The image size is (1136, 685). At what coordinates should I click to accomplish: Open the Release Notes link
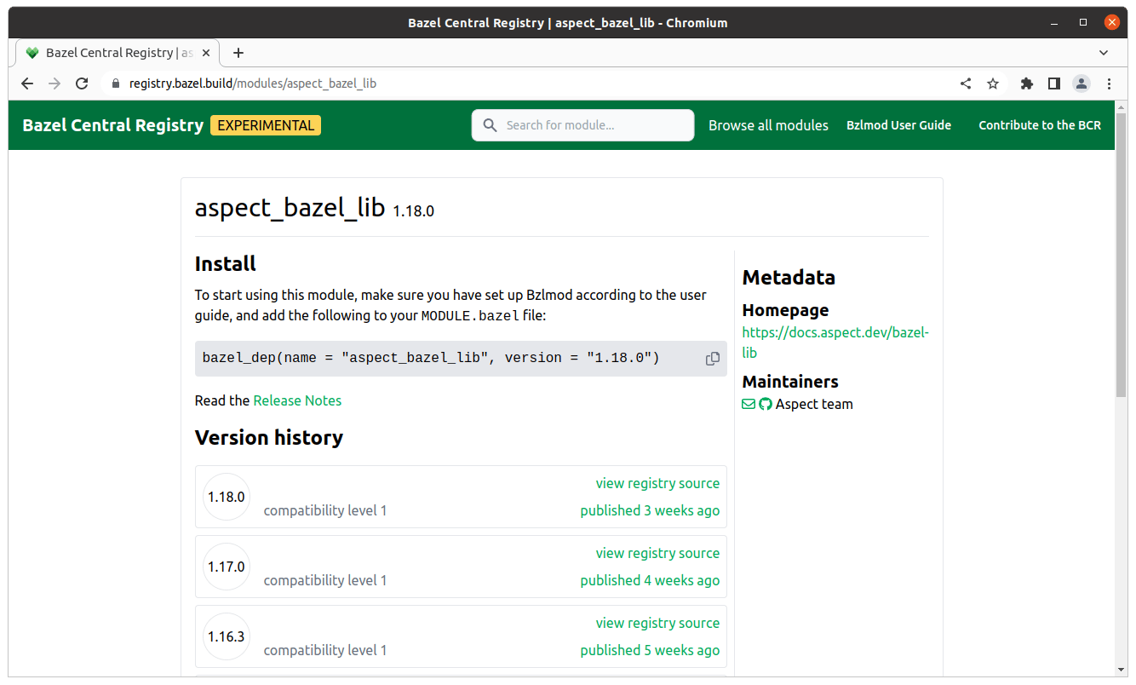point(297,400)
